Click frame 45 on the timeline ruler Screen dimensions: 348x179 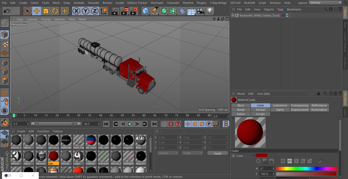tap(111, 116)
